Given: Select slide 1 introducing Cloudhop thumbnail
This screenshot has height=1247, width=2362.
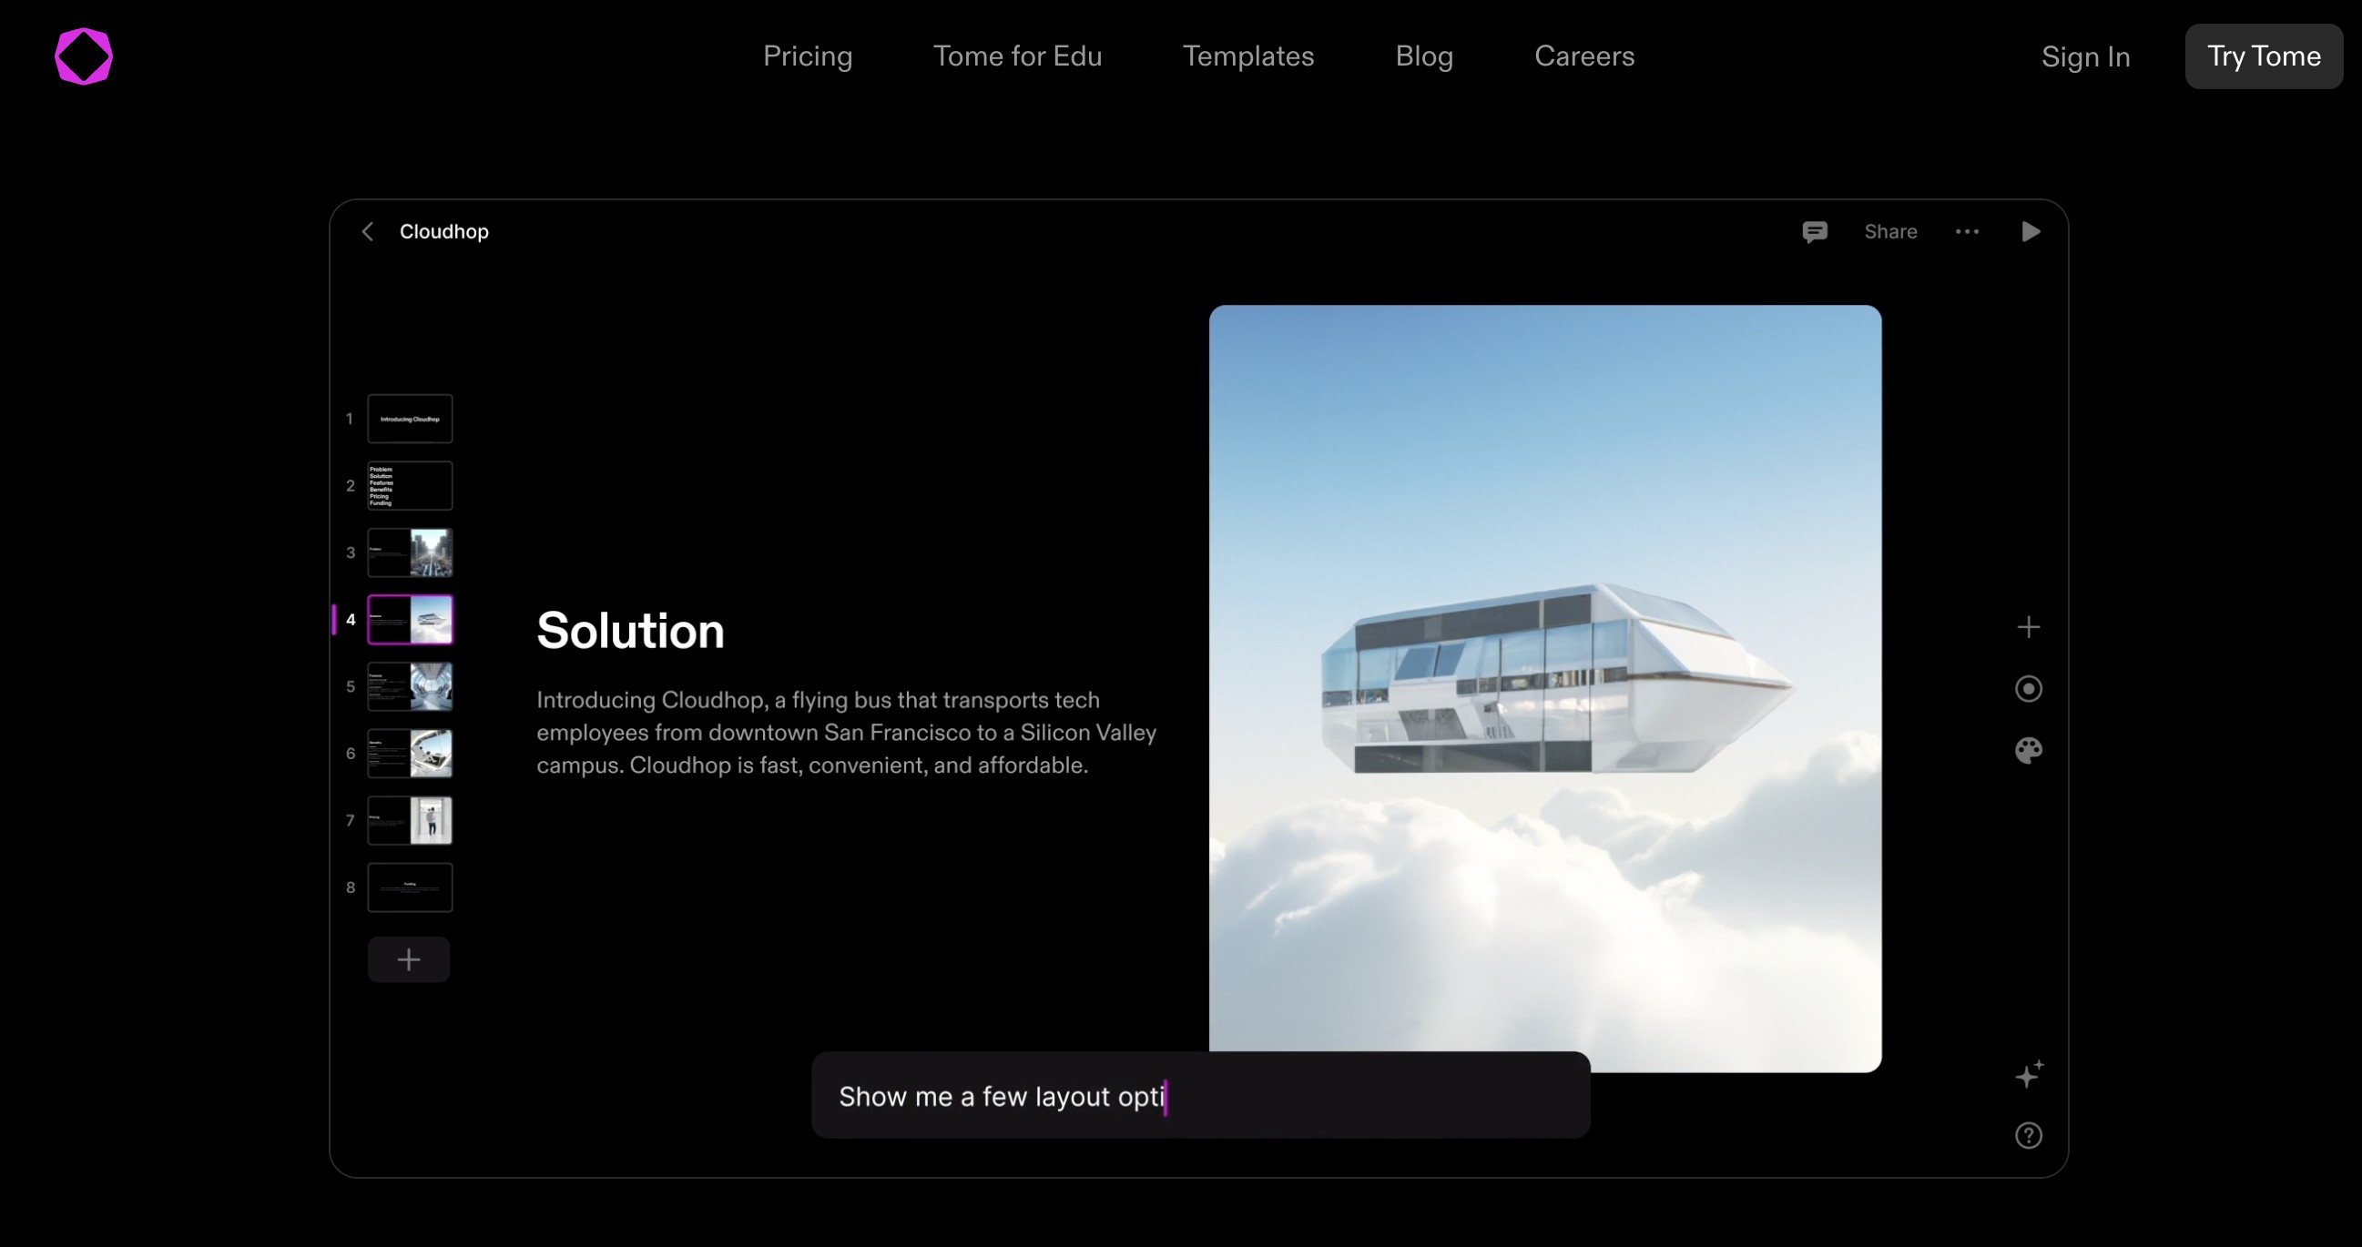Looking at the screenshot, I should click(x=409, y=417).
